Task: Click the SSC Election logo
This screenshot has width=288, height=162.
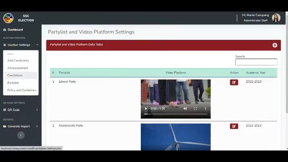Action: click(8, 18)
